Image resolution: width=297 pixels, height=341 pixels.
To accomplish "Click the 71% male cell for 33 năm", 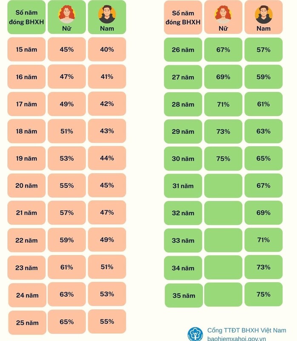I will click(x=263, y=240).
